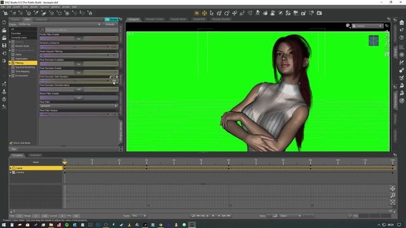Click the Defaults button
406x228 pixels.
point(110,24)
